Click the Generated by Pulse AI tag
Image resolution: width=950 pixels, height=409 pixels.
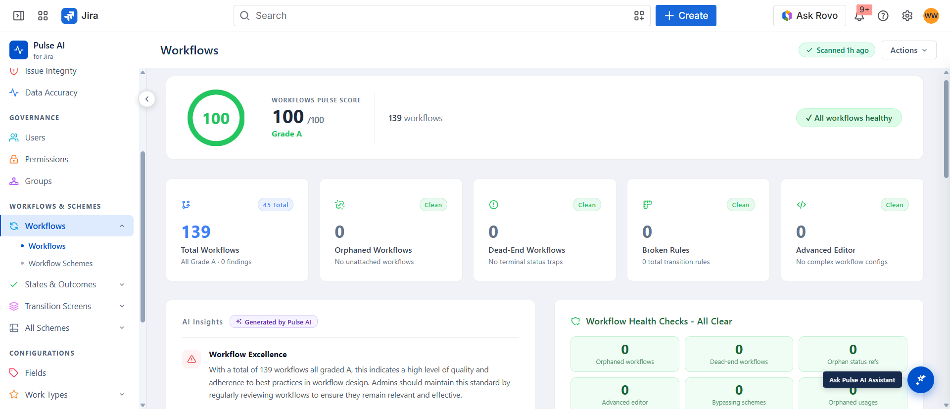tap(274, 322)
